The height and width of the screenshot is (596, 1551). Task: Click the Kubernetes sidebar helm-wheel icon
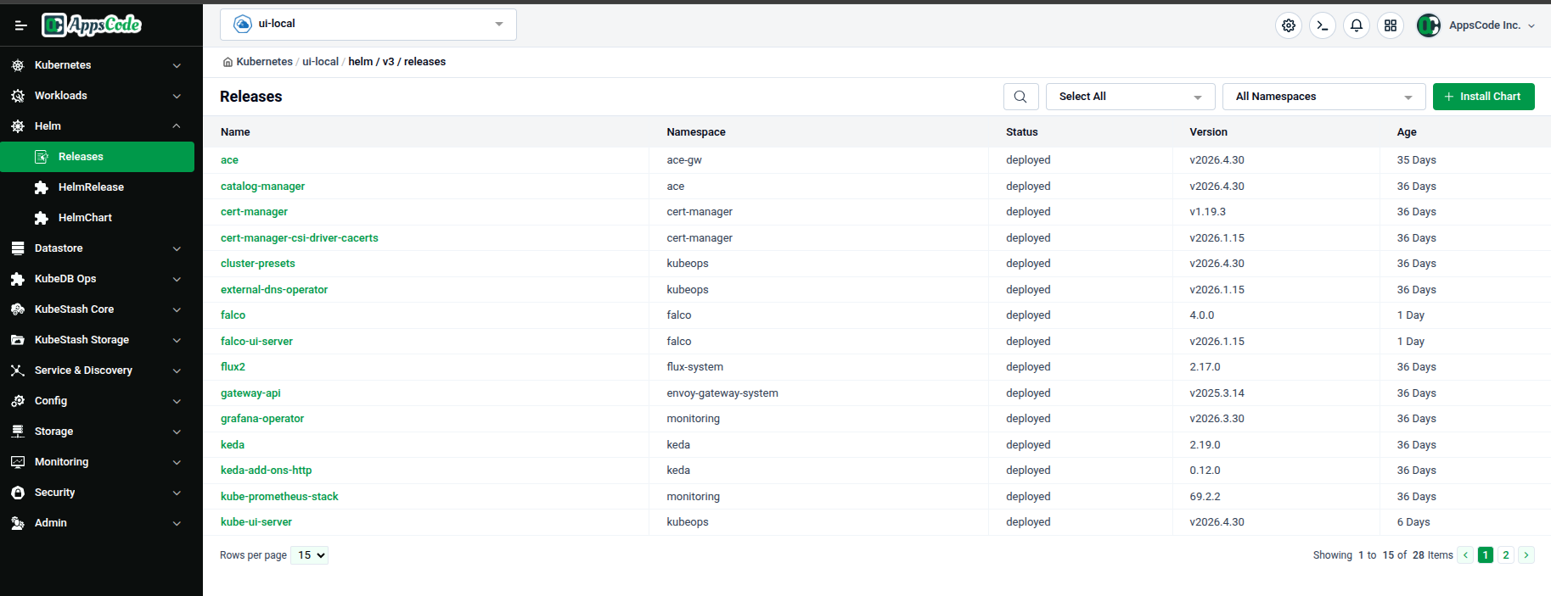click(18, 65)
